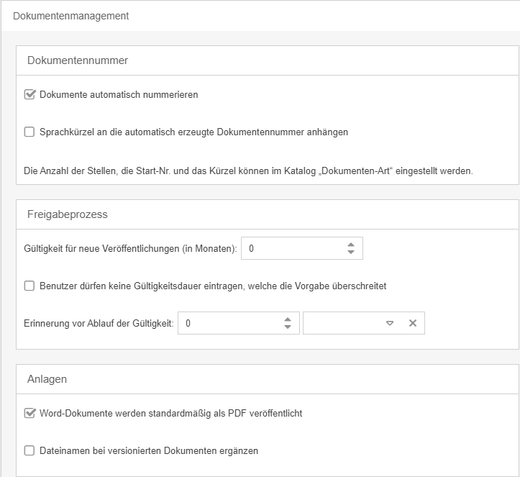Open the reminder unit dropdown arrow

point(390,324)
